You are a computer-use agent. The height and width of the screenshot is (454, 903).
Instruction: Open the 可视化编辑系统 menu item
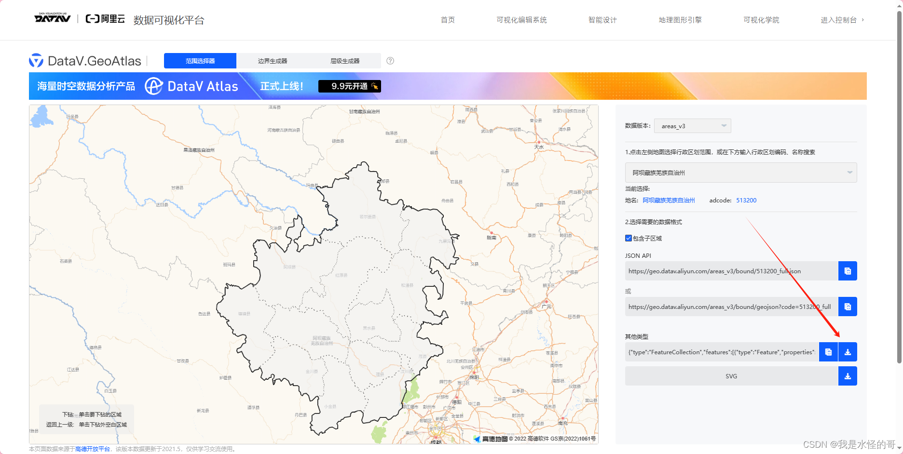pos(521,20)
